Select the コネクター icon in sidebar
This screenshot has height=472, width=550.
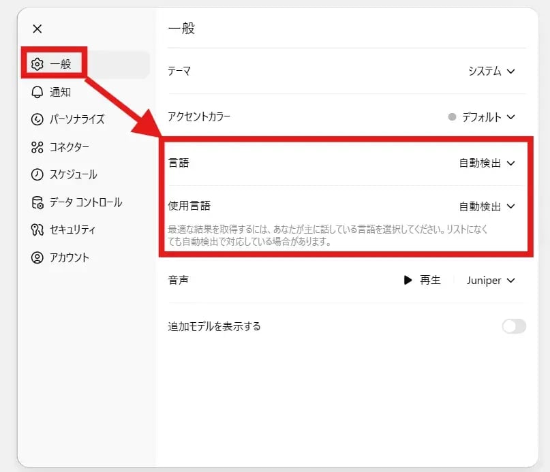point(38,147)
